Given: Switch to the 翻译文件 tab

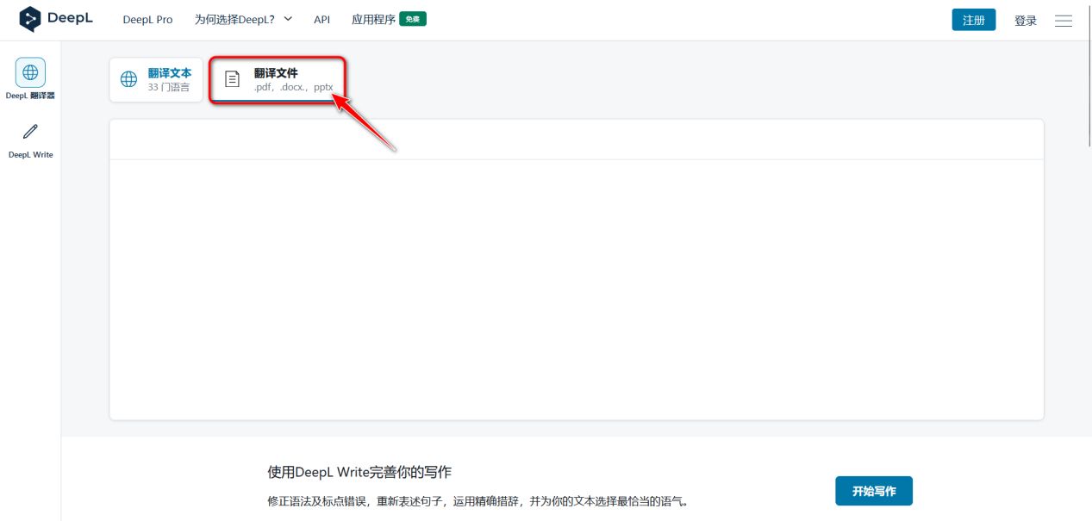Looking at the screenshot, I should pos(278,80).
